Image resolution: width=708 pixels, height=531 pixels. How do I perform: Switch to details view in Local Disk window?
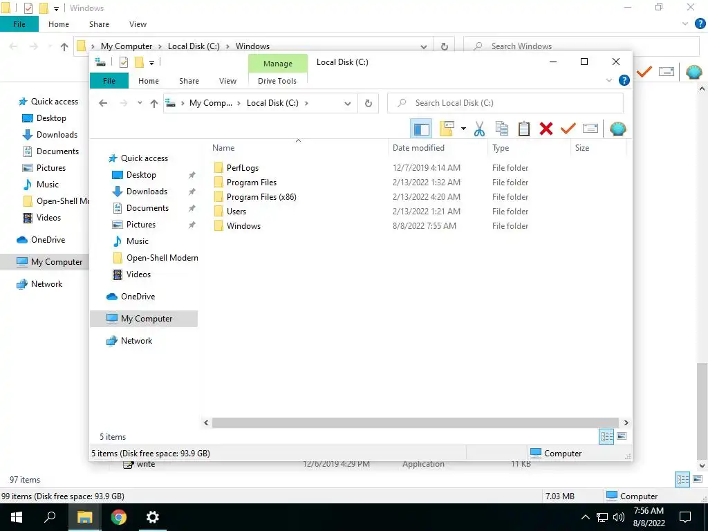pos(606,437)
